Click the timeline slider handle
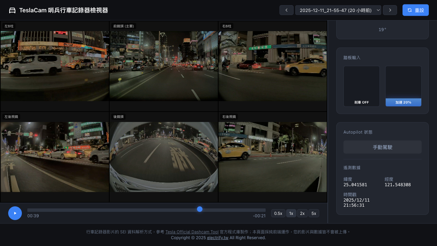Screen dimensions: 437x246 200,209
